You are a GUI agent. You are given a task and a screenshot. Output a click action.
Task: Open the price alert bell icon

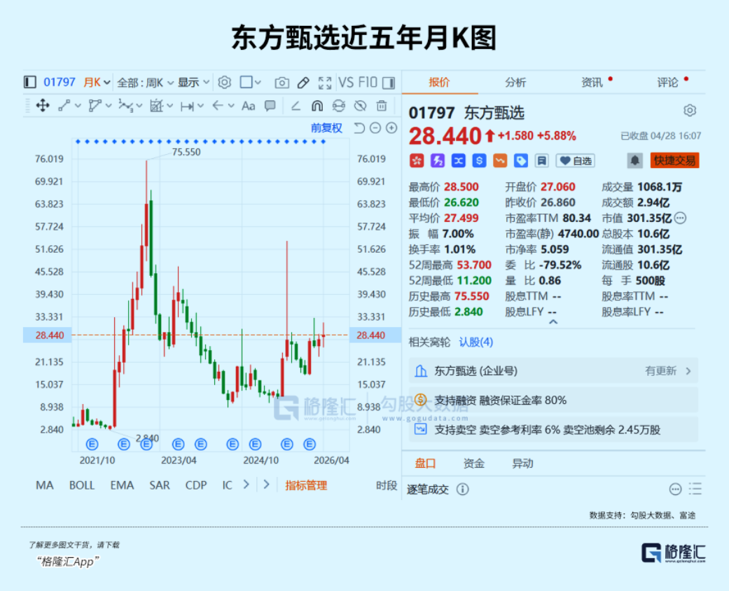point(634,160)
